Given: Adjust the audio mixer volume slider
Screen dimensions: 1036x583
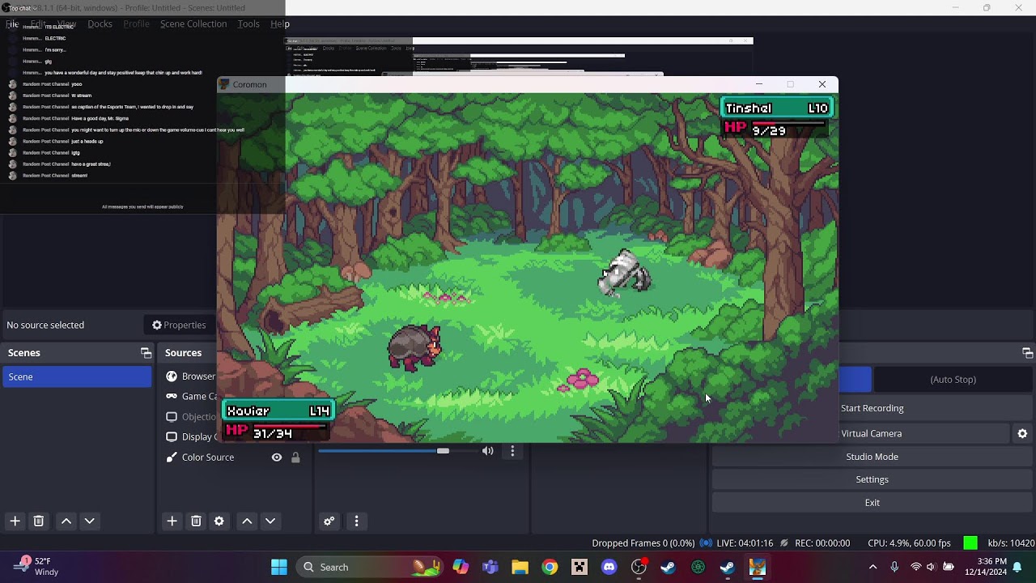Looking at the screenshot, I should [384, 451].
